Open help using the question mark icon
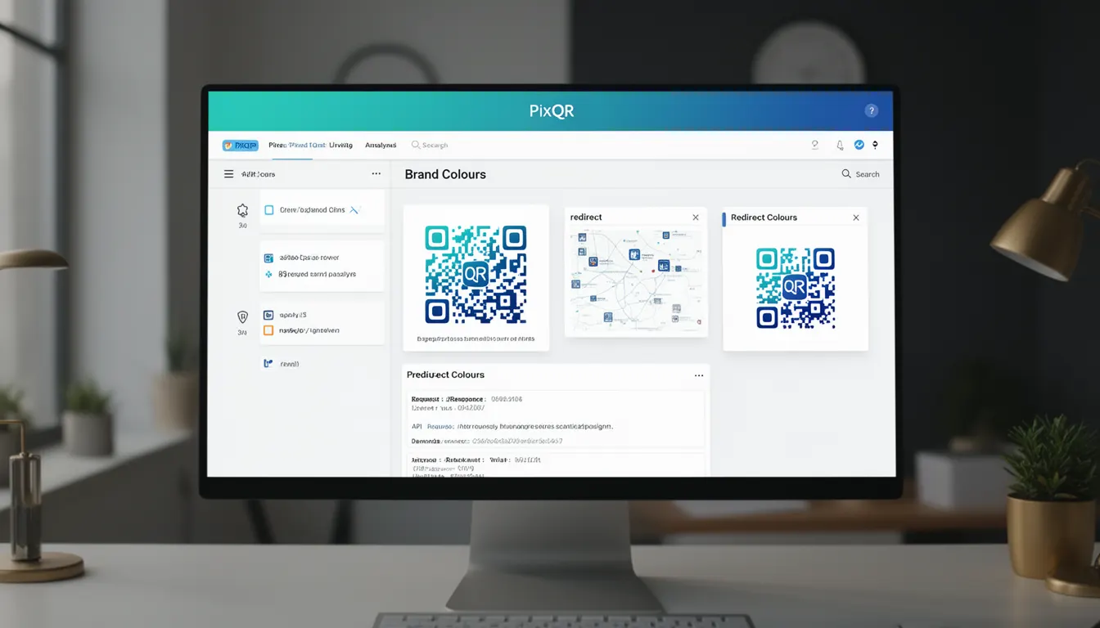Image resolution: width=1100 pixels, height=628 pixels. [871, 110]
